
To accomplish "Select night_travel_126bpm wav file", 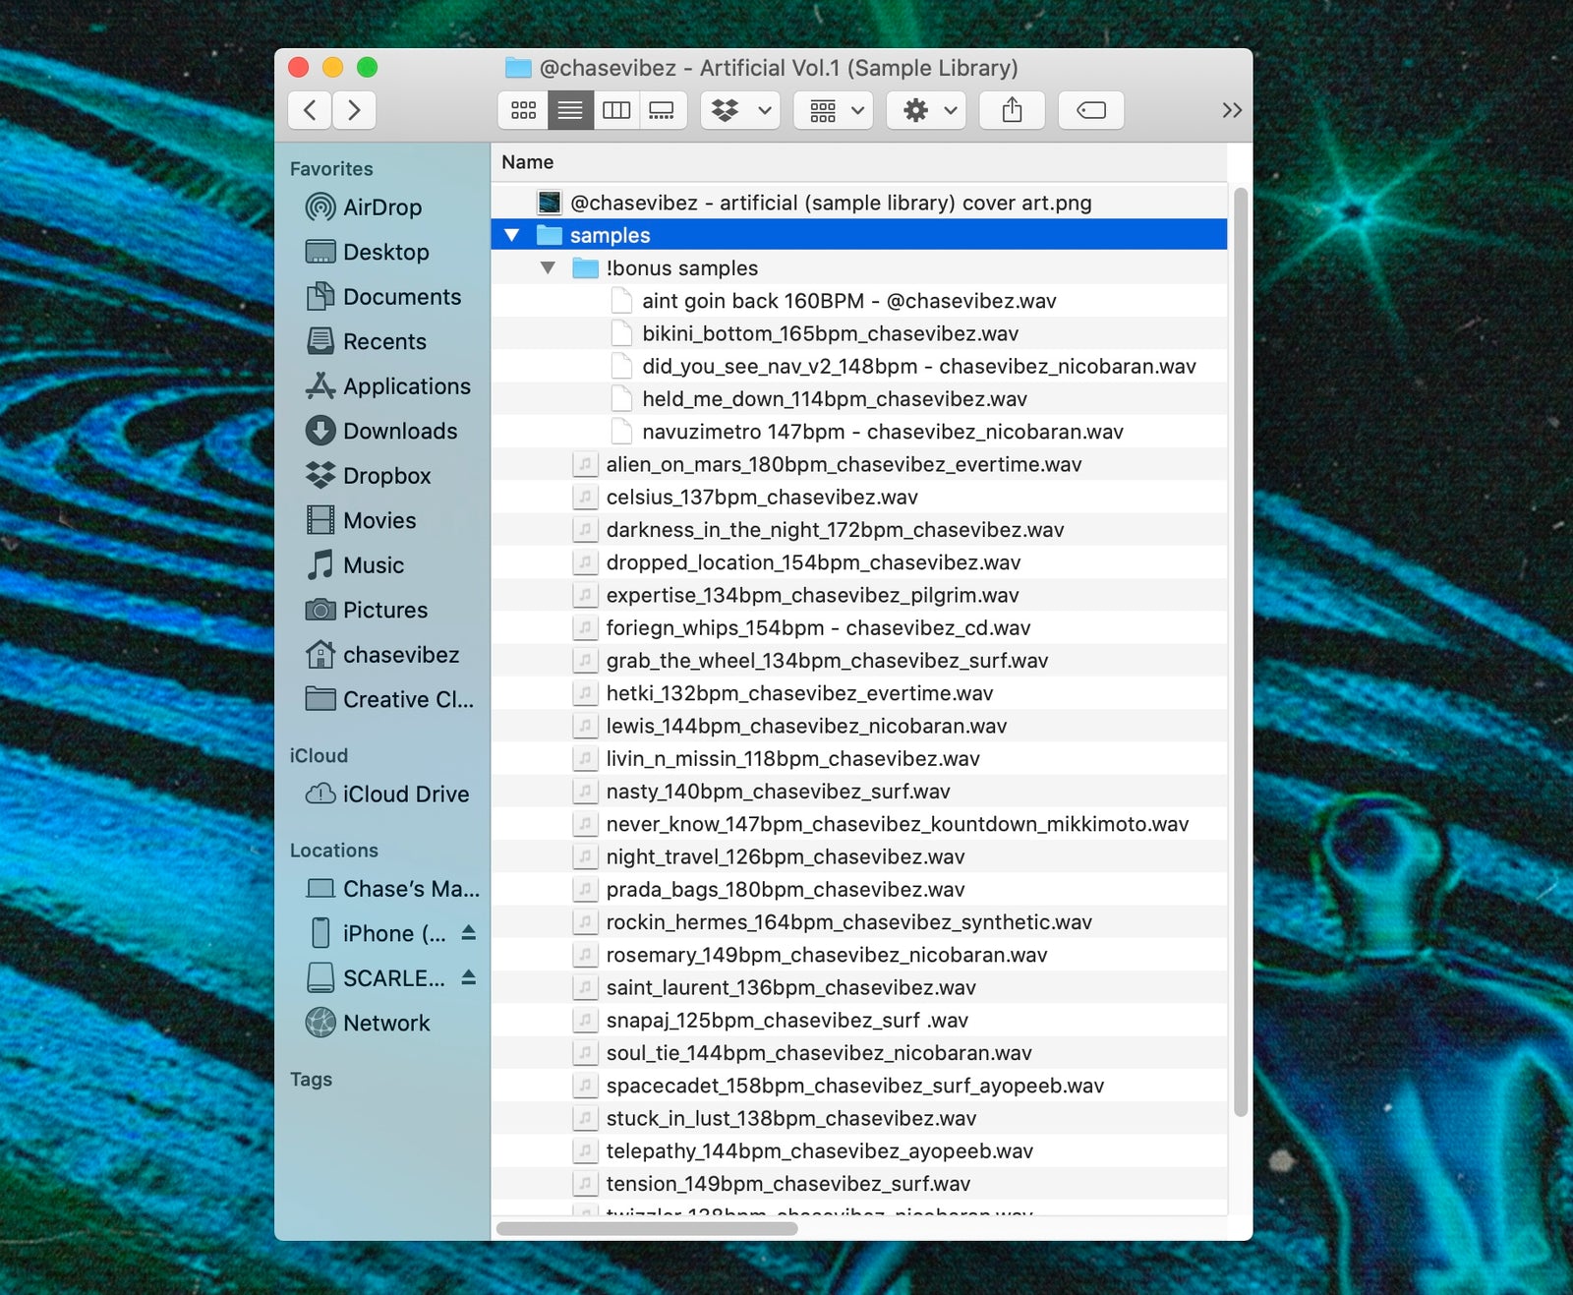I will click(858, 856).
